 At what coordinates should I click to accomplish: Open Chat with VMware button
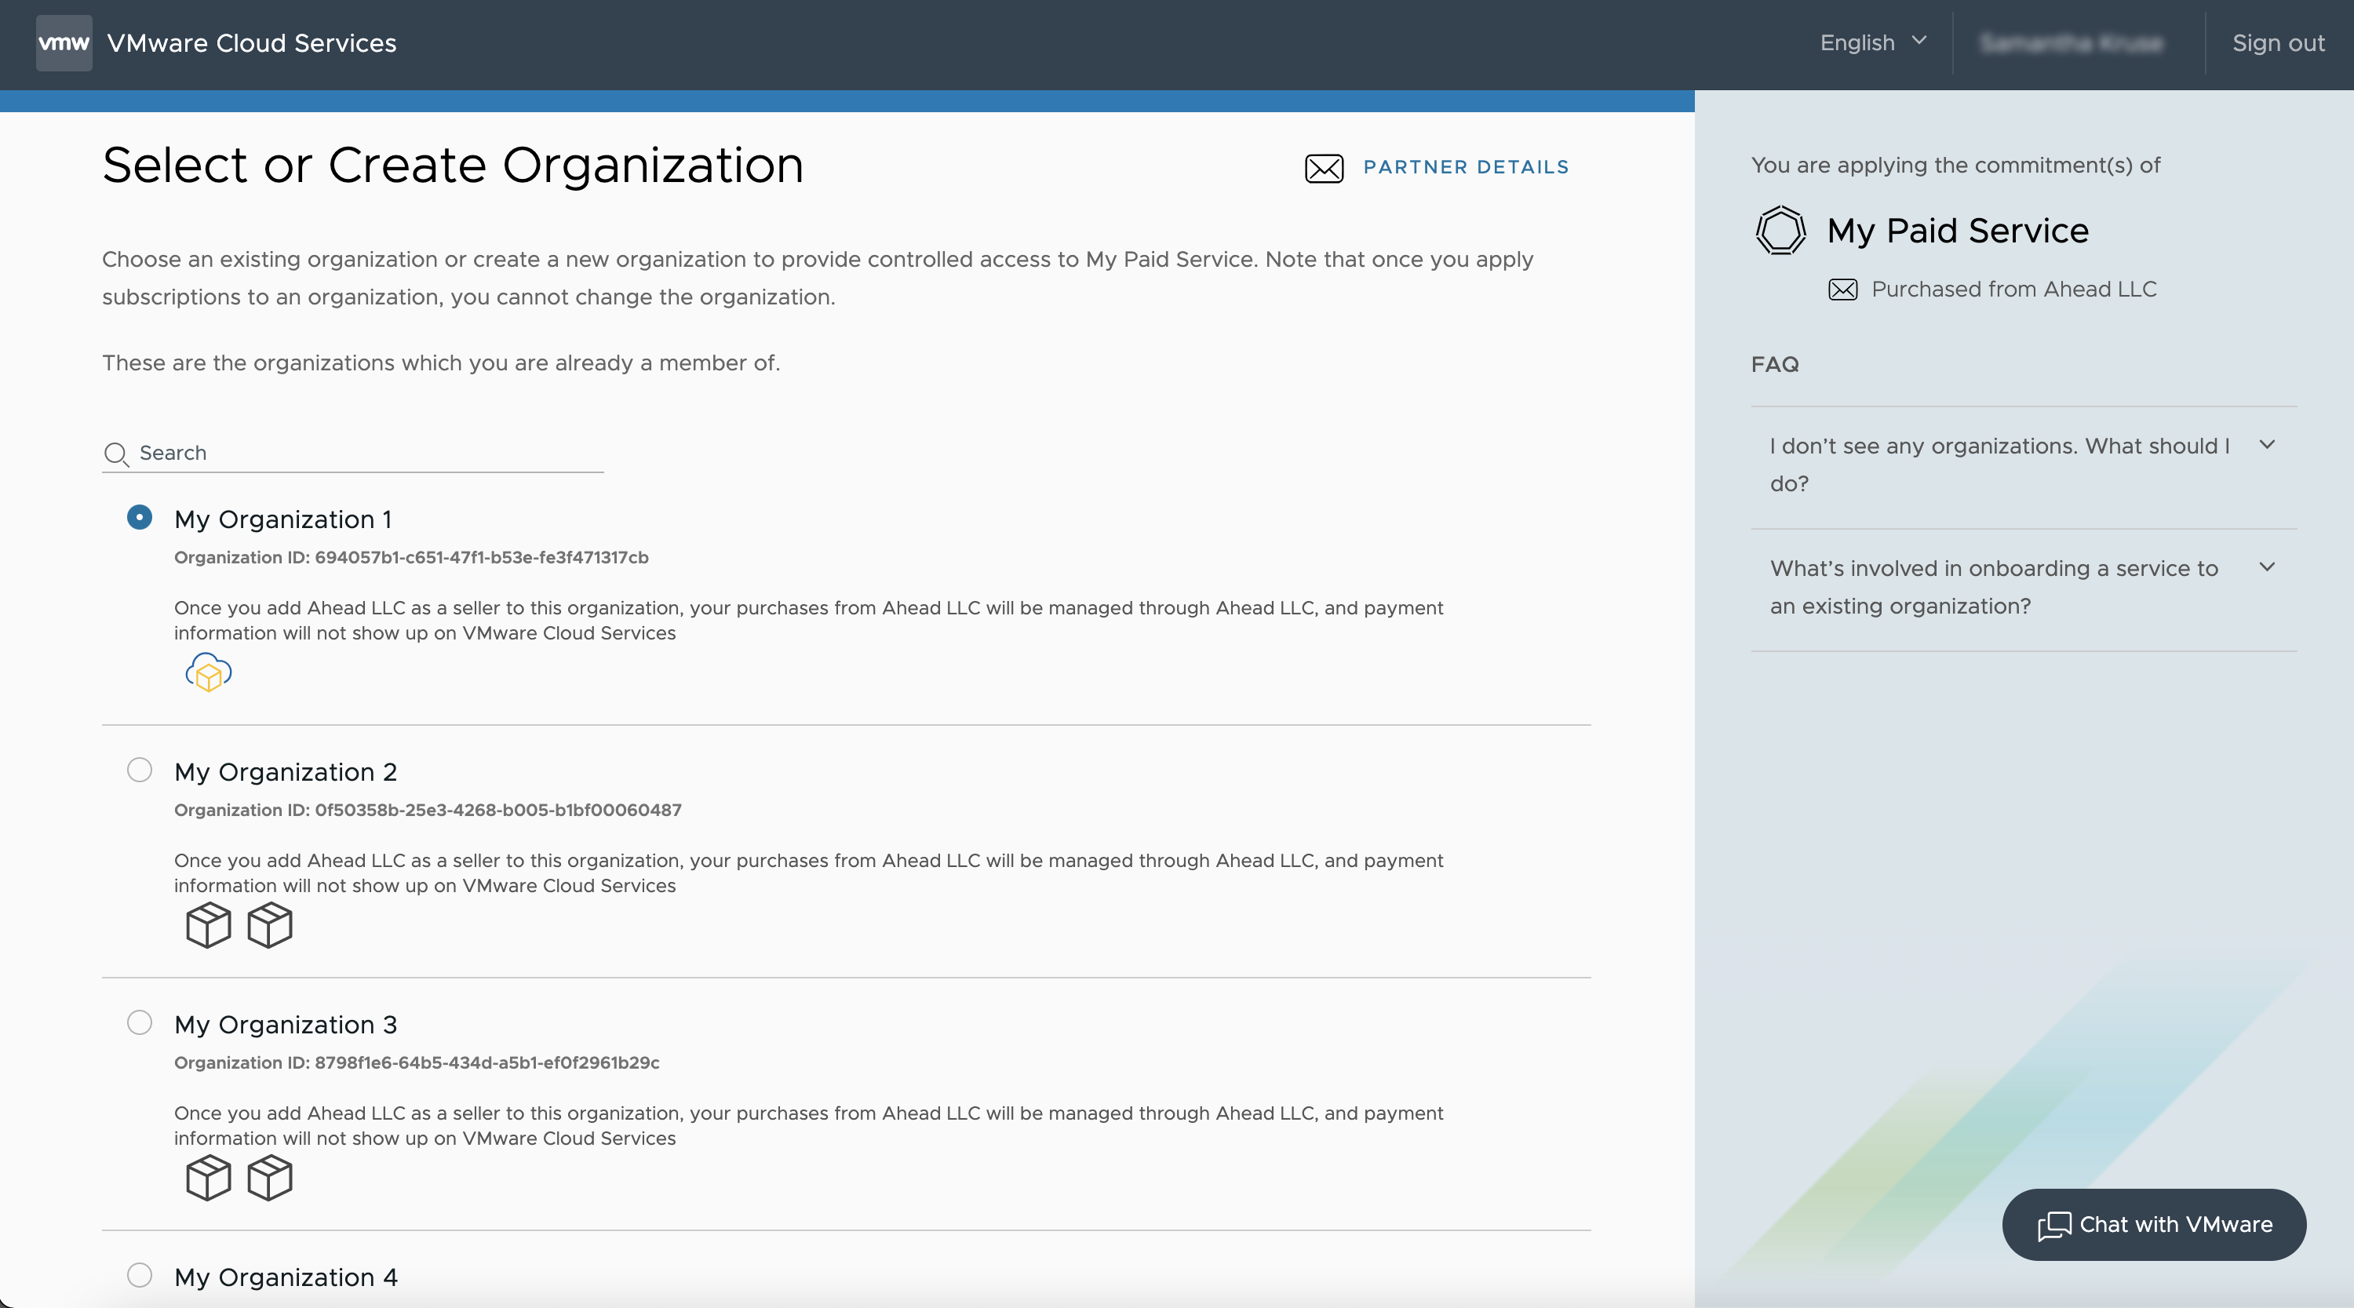tap(2154, 1225)
